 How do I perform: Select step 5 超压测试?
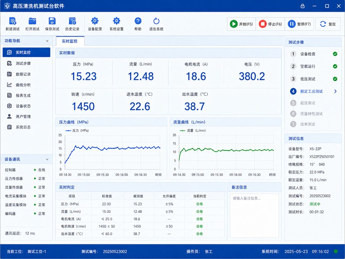tap(313, 103)
